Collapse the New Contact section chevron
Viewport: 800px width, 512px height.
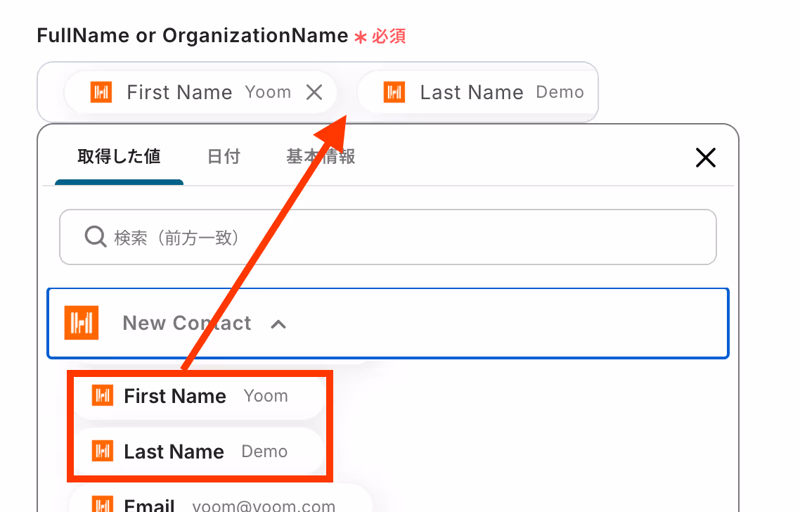point(278,324)
